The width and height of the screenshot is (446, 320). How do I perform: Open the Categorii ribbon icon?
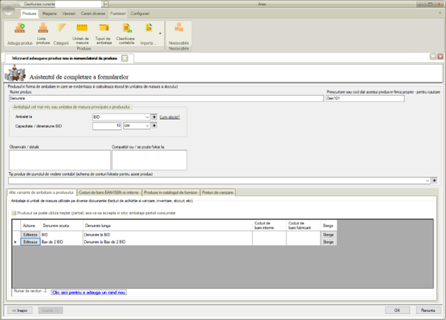[61, 33]
